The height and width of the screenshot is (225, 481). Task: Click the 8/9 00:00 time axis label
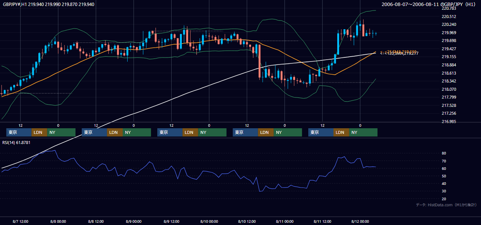pyautogui.click(x=134, y=221)
